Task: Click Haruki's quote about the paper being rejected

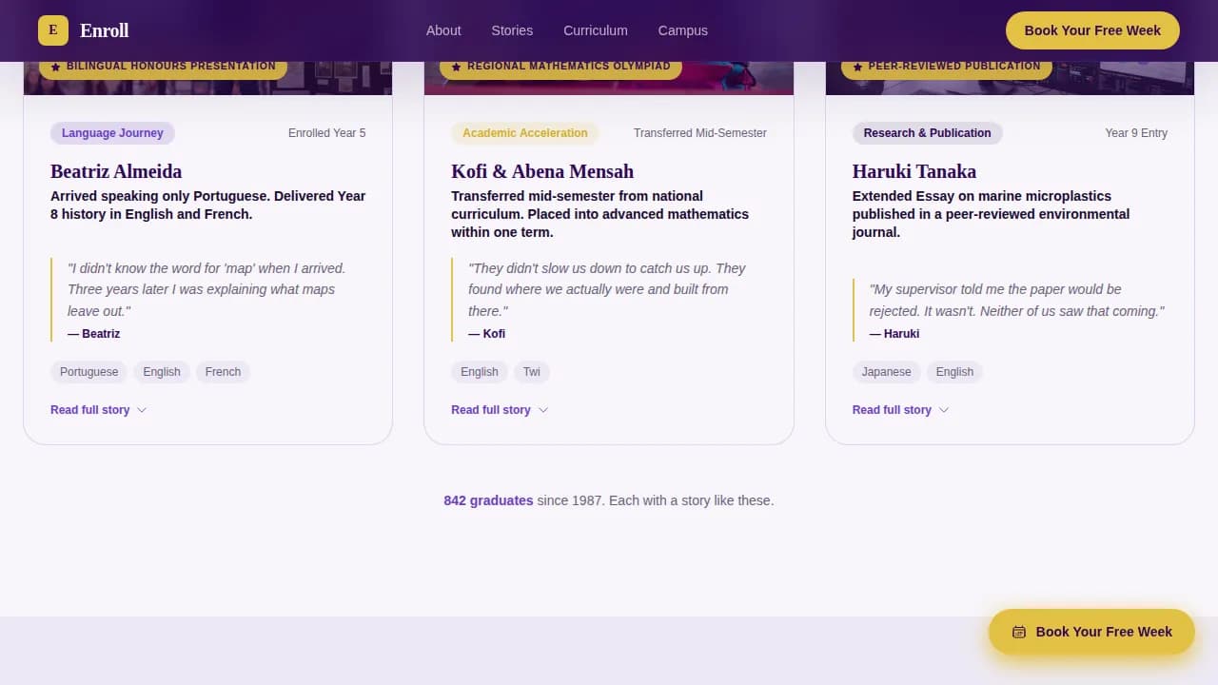Action: (1016, 300)
